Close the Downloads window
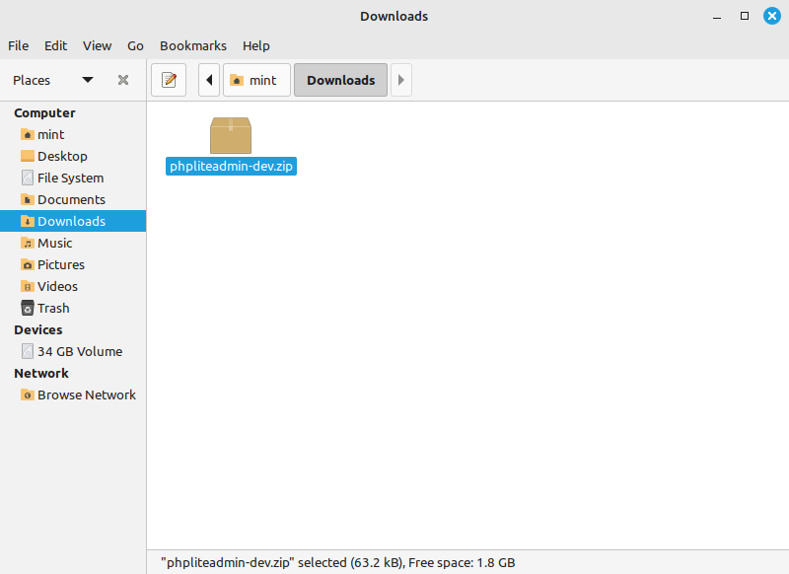The height and width of the screenshot is (574, 789). click(x=772, y=16)
